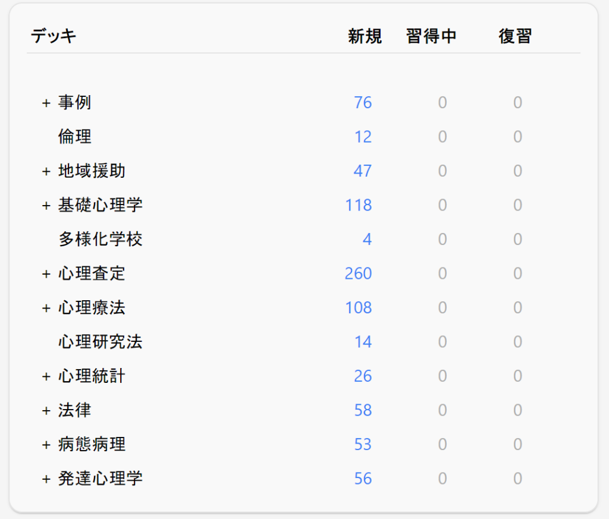Expand the 地域援助 deck subdecks
609x519 pixels.
coord(46,172)
